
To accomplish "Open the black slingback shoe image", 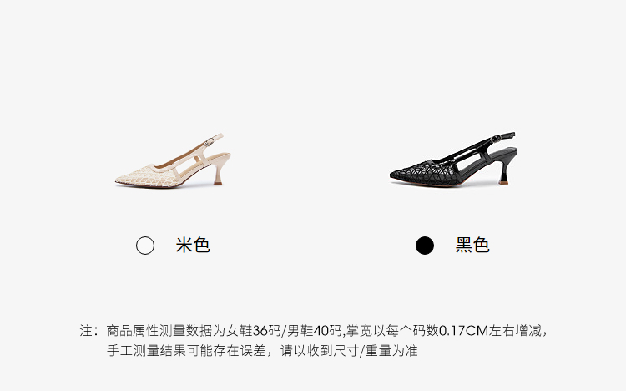I will 453,159.
